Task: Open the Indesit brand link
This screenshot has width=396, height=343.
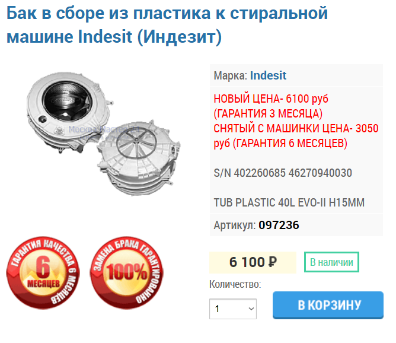Action: coord(268,75)
